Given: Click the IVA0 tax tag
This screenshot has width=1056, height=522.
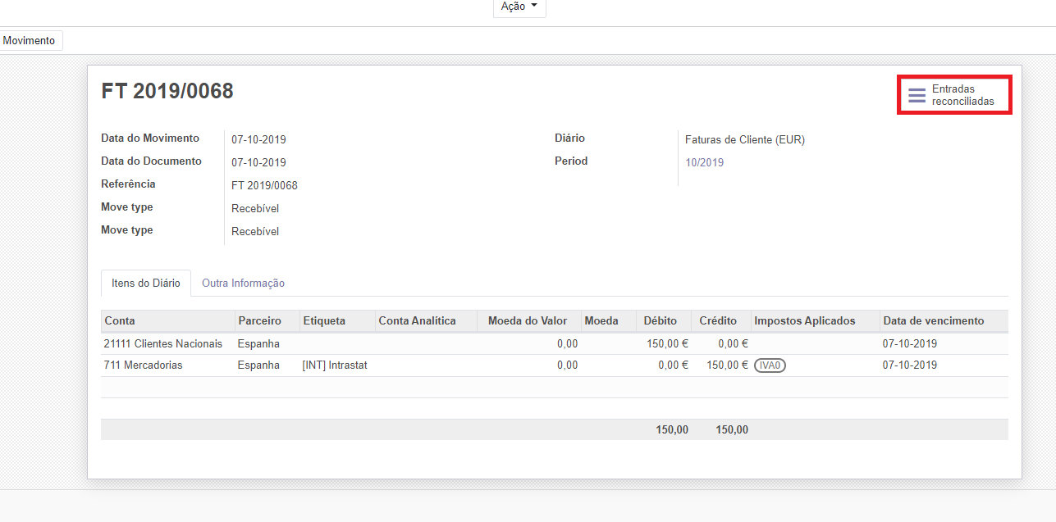Looking at the screenshot, I should point(770,365).
